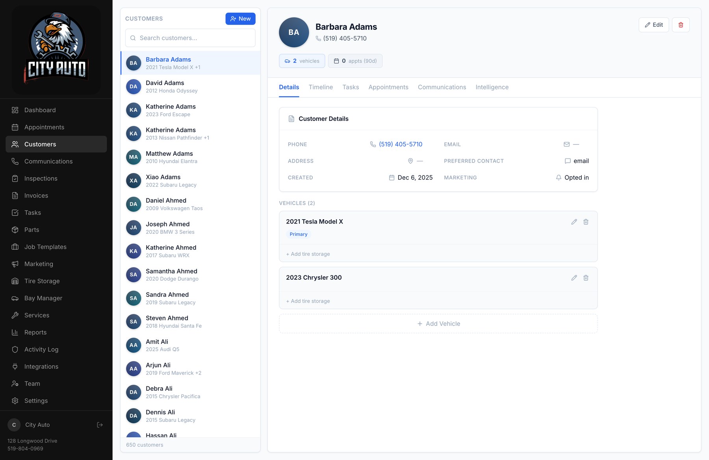Select Amit Ali in customer list

(190, 345)
